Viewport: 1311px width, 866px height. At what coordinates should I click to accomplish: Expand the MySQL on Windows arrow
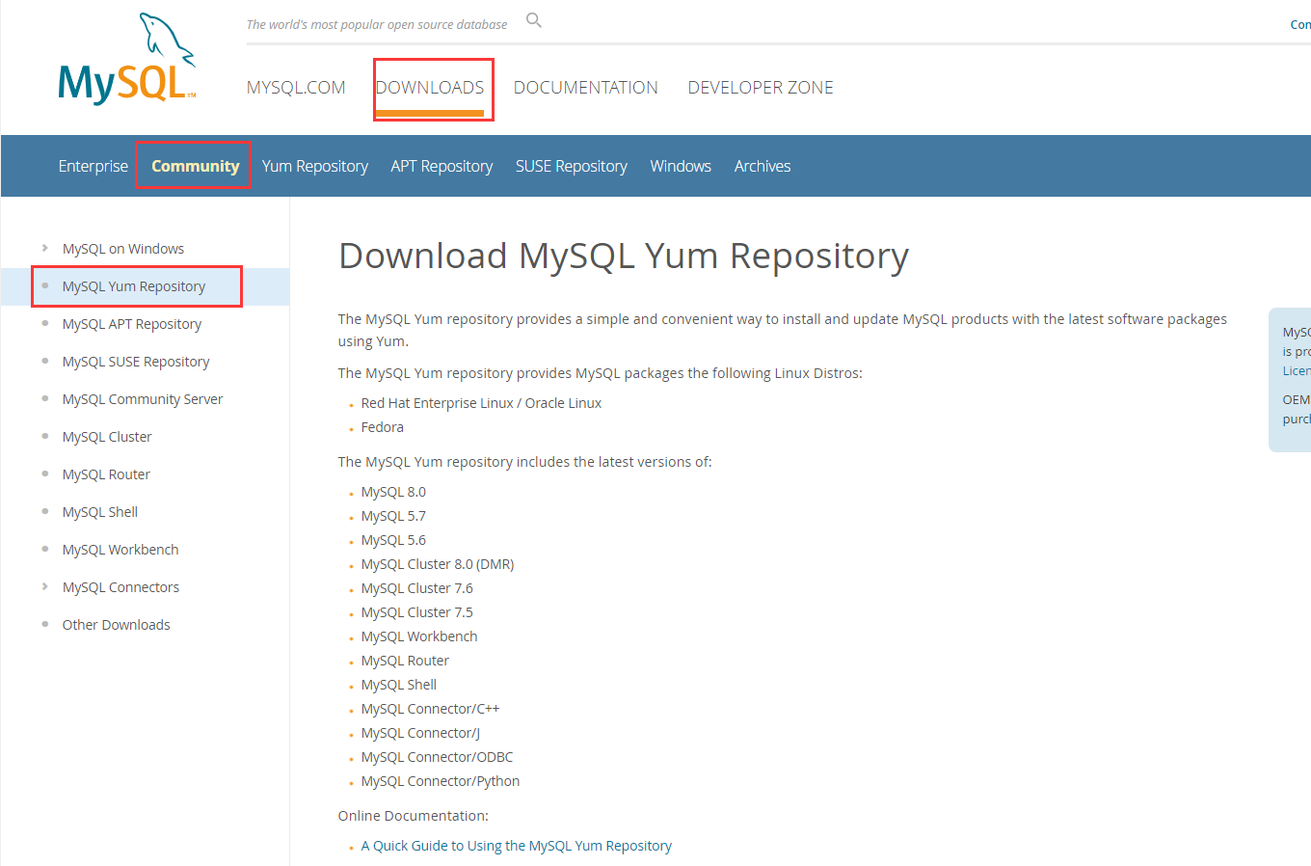[x=45, y=248]
